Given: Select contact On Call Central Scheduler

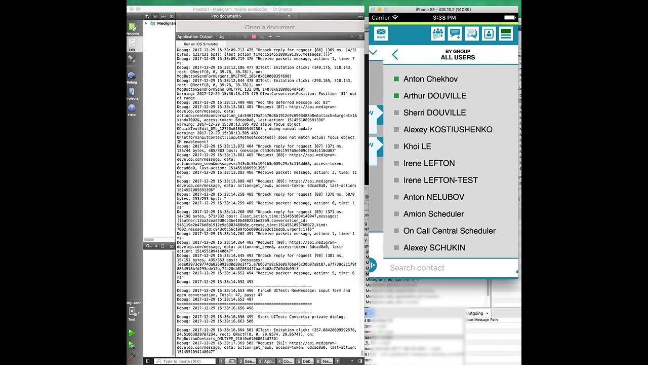Looking at the screenshot, I should coord(451,231).
